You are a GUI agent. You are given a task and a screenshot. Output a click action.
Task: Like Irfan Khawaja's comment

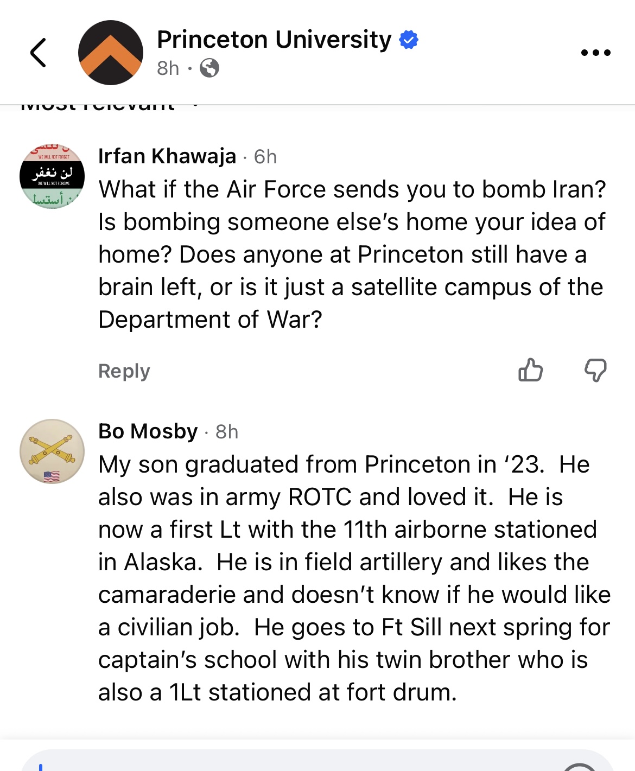coord(530,371)
